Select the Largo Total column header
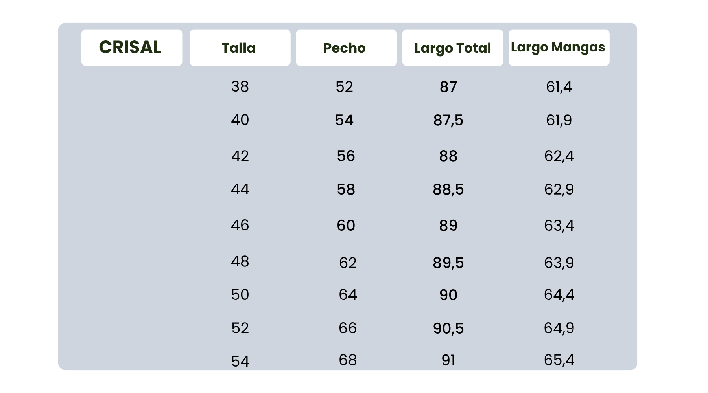708x393 pixels. point(452,48)
